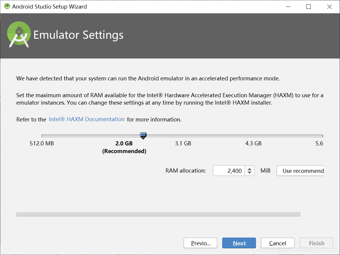Proceed with the Next button
The width and height of the screenshot is (340, 255).
coord(239,243)
